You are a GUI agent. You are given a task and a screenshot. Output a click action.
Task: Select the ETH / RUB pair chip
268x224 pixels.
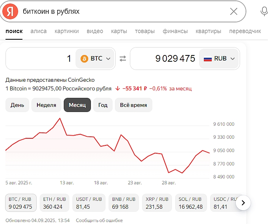click(x=54, y=203)
